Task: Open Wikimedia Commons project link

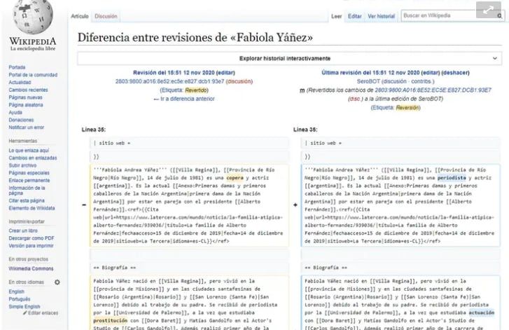Action: (31, 268)
